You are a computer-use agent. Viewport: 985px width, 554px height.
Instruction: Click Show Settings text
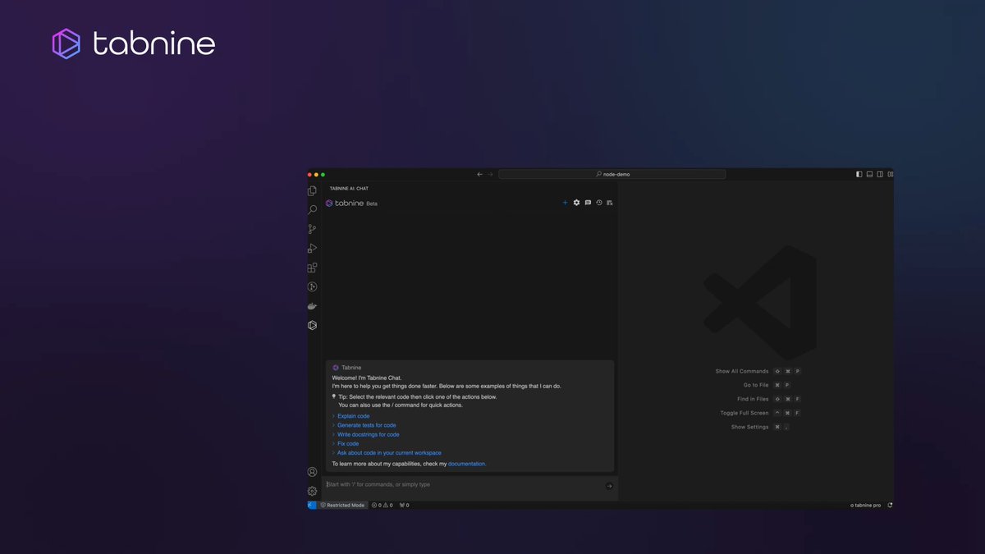pos(750,427)
